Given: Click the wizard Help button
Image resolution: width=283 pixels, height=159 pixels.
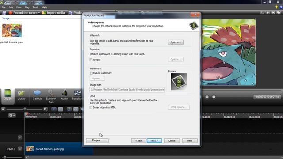Looking at the screenshot, I should 190,140.
